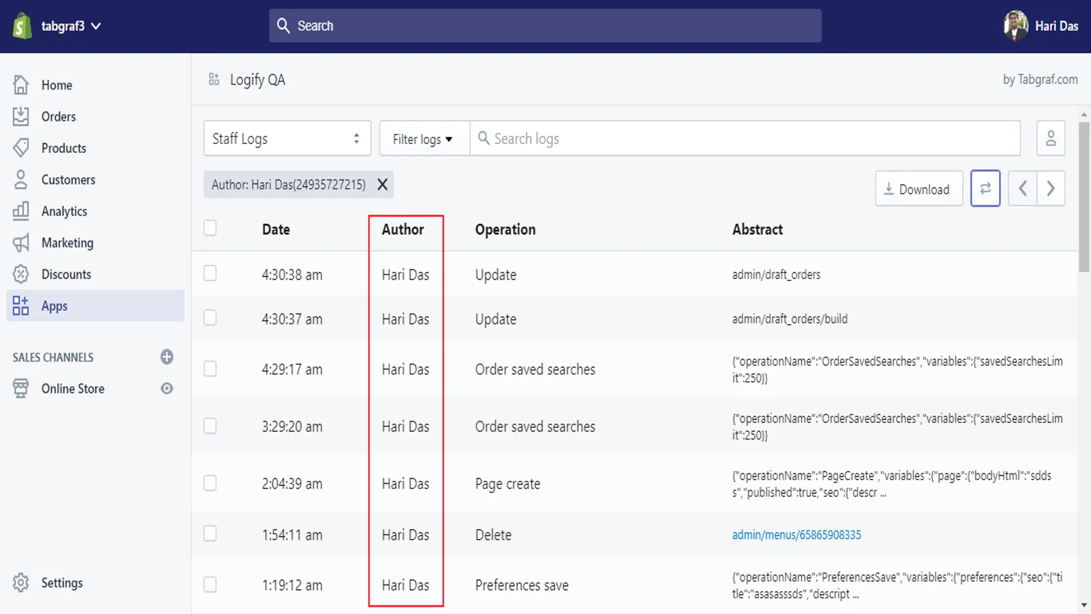
Task: Select the Marketing icon in sidebar
Action: 21,242
